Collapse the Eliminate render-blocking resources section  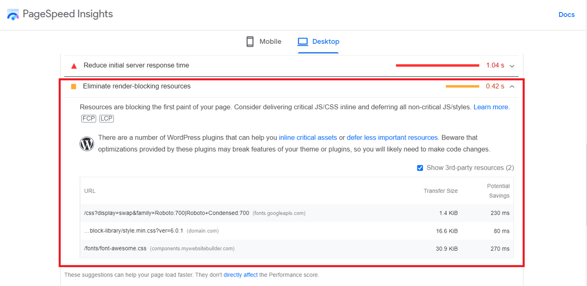512,86
